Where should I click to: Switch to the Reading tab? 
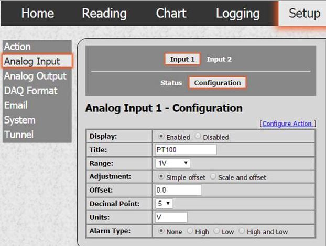pyautogui.click(x=104, y=13)
